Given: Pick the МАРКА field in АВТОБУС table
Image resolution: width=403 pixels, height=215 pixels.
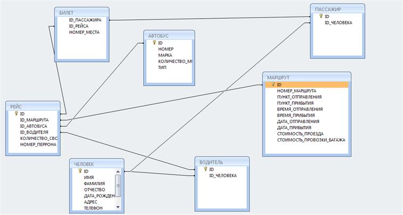Looking at the screenshot, I should tap(165, 55).
